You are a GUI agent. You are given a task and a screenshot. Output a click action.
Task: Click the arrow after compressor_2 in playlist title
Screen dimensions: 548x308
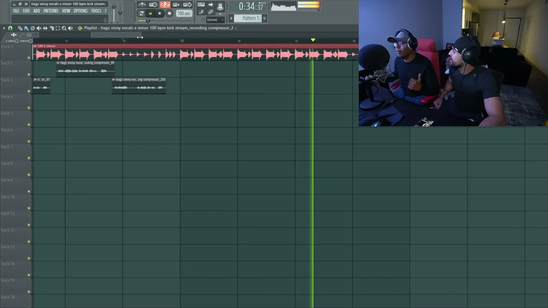point(236,28)
